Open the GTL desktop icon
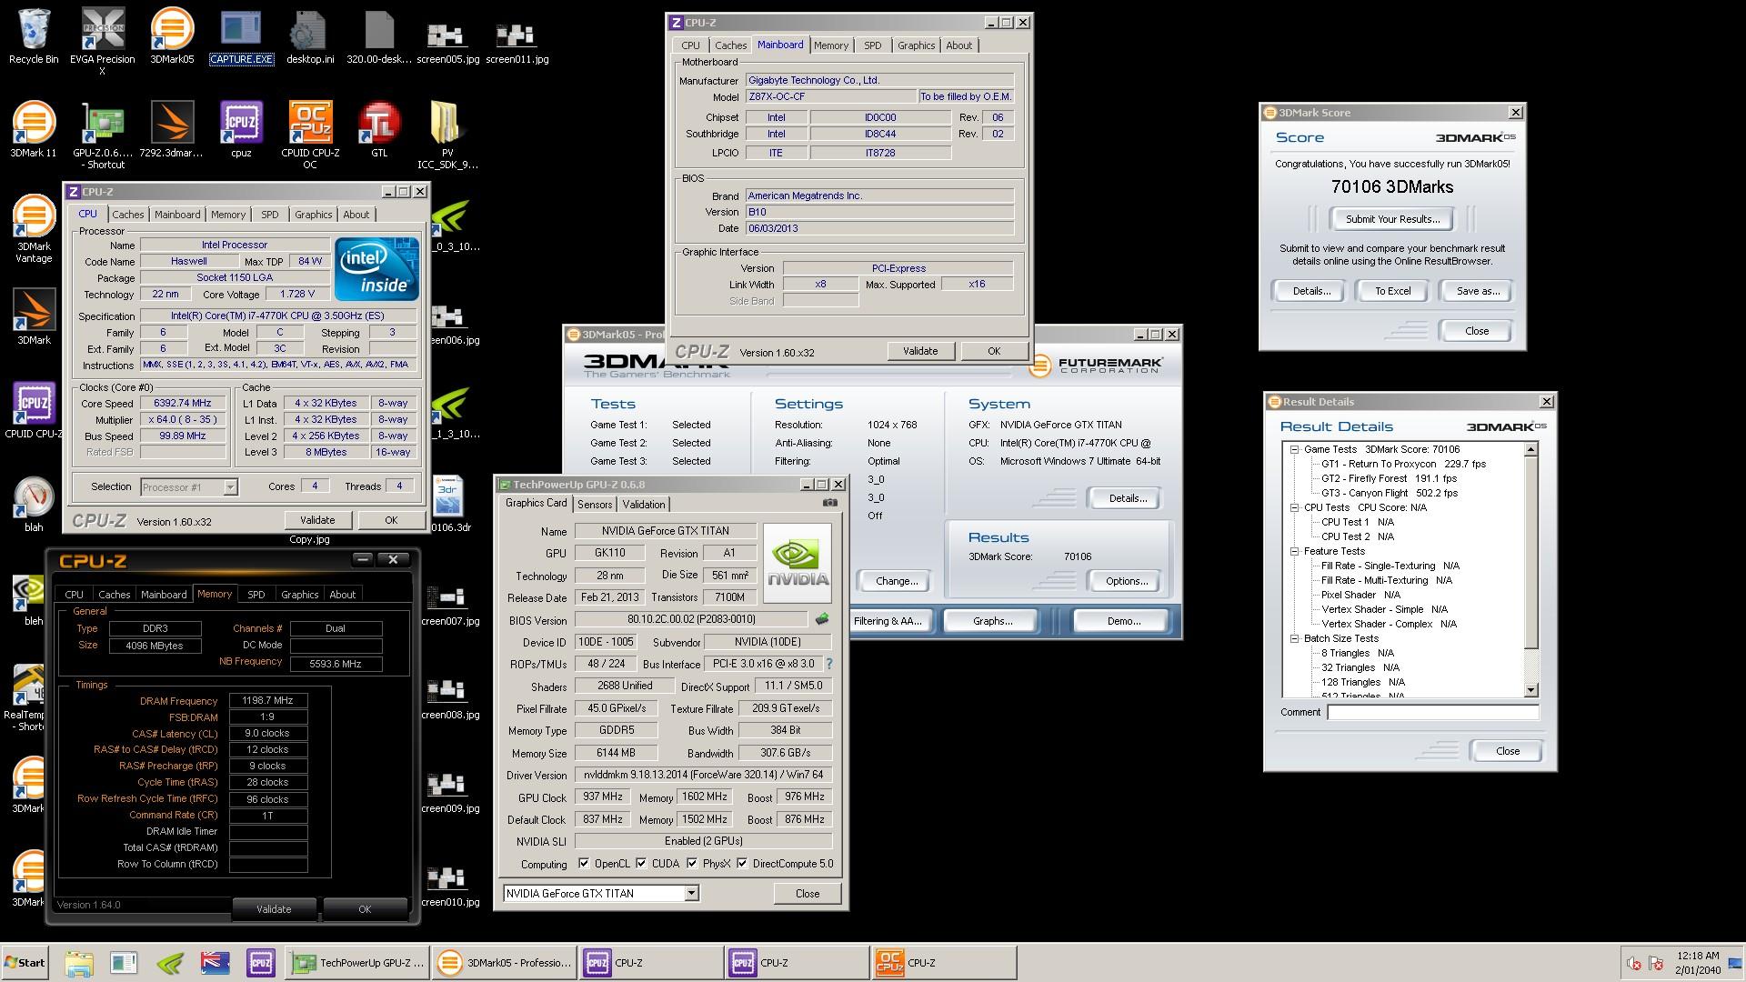1746x982 pixels. [379, 130]
